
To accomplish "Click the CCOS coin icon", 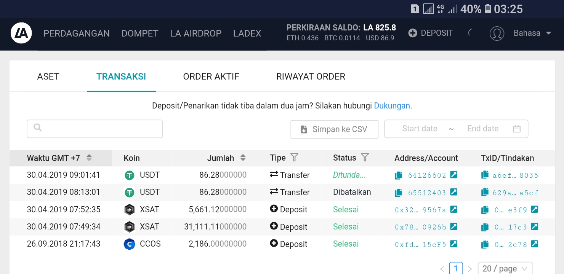I will (130, 244).
